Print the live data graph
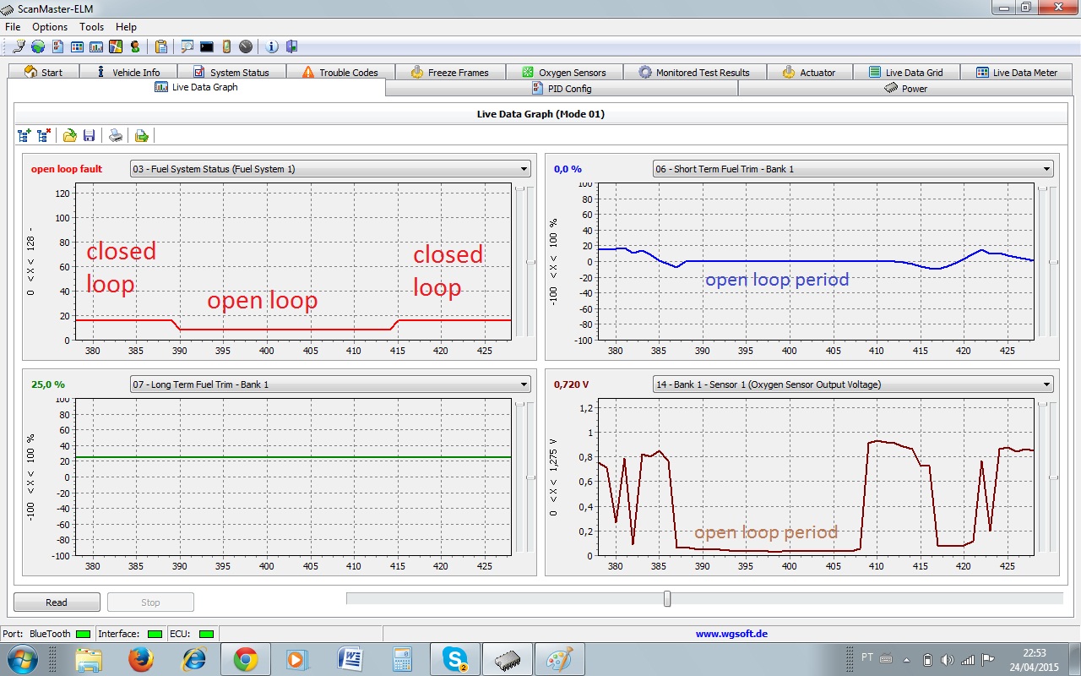 [116, 135]
